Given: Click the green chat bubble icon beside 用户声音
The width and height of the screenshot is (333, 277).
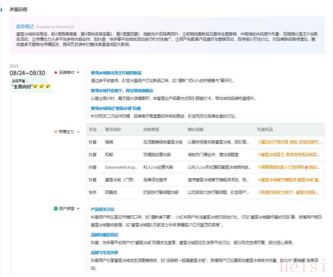Looking at the screenshot, I should 56,209.
